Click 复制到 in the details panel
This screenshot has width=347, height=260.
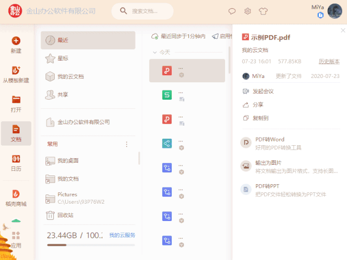255,118
